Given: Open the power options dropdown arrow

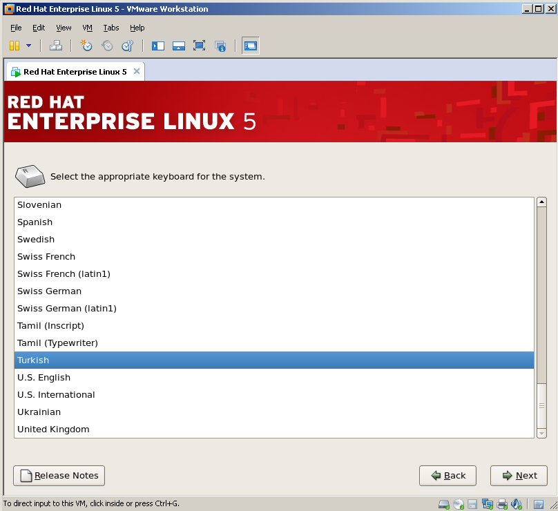Looking at the screenshot, I should point(29,46).
